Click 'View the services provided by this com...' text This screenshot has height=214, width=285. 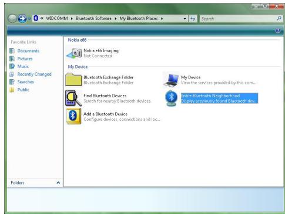tap(219, 83)
